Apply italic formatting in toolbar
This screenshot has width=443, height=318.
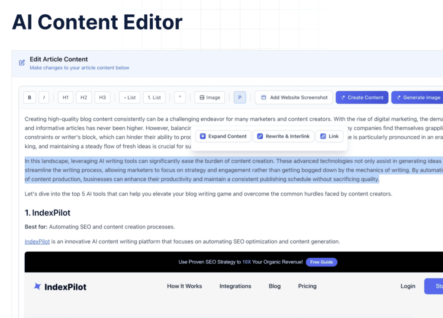click(x=44, y=97)
